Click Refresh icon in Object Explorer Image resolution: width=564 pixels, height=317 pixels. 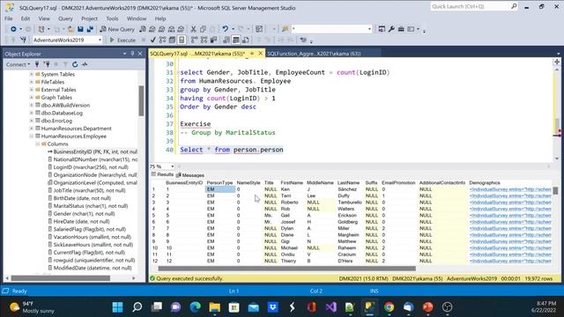(x=75, y=64)
